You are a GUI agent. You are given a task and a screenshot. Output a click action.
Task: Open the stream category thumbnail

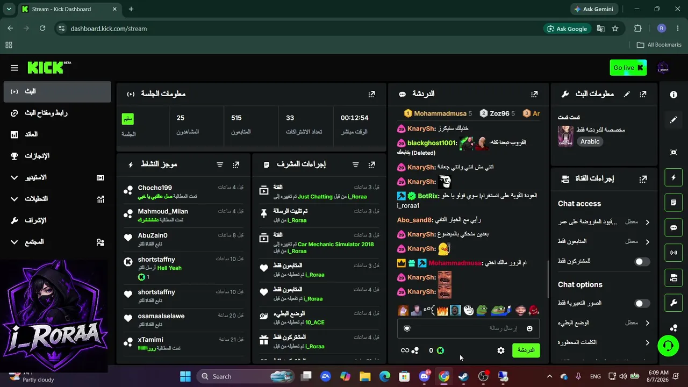point(565,137)
